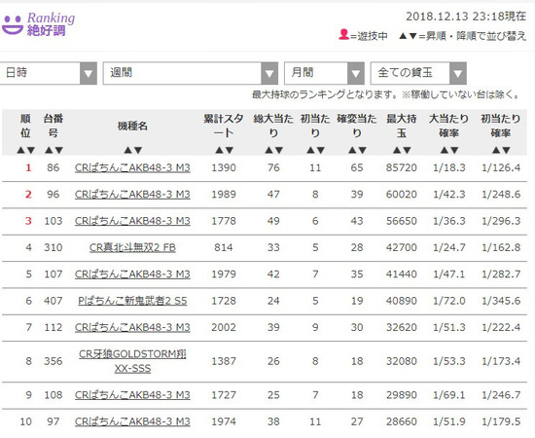535x438 pixels.
Task: Click 台番号 cell 407
Action: click(x=53, y=301)
